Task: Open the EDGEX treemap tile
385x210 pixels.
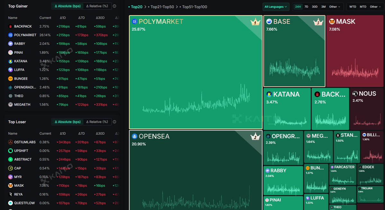Action: [370, 174]
